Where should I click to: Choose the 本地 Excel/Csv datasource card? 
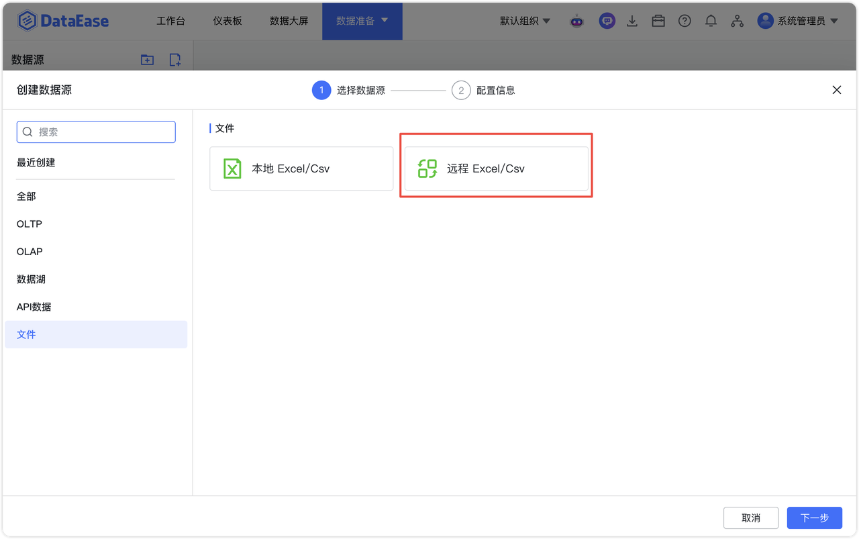coord(301,168)
